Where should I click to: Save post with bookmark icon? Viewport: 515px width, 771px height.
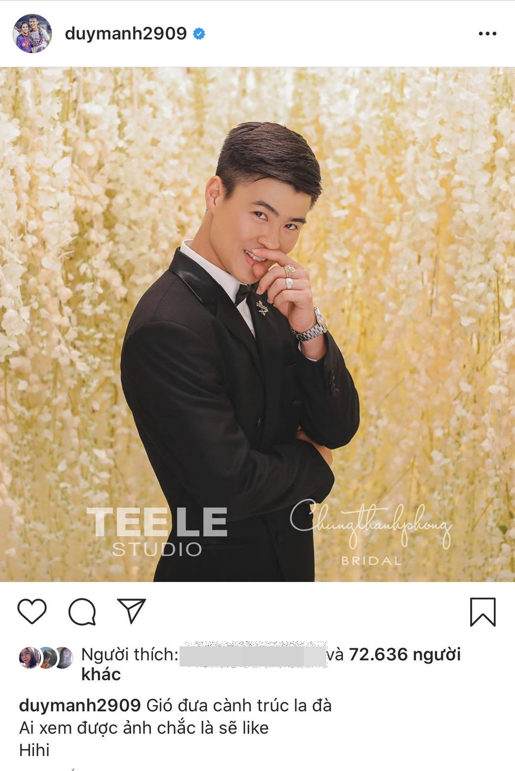point(483,612)
